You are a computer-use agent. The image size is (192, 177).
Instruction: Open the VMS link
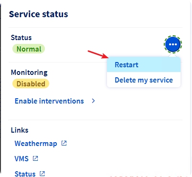pos(21,159)
